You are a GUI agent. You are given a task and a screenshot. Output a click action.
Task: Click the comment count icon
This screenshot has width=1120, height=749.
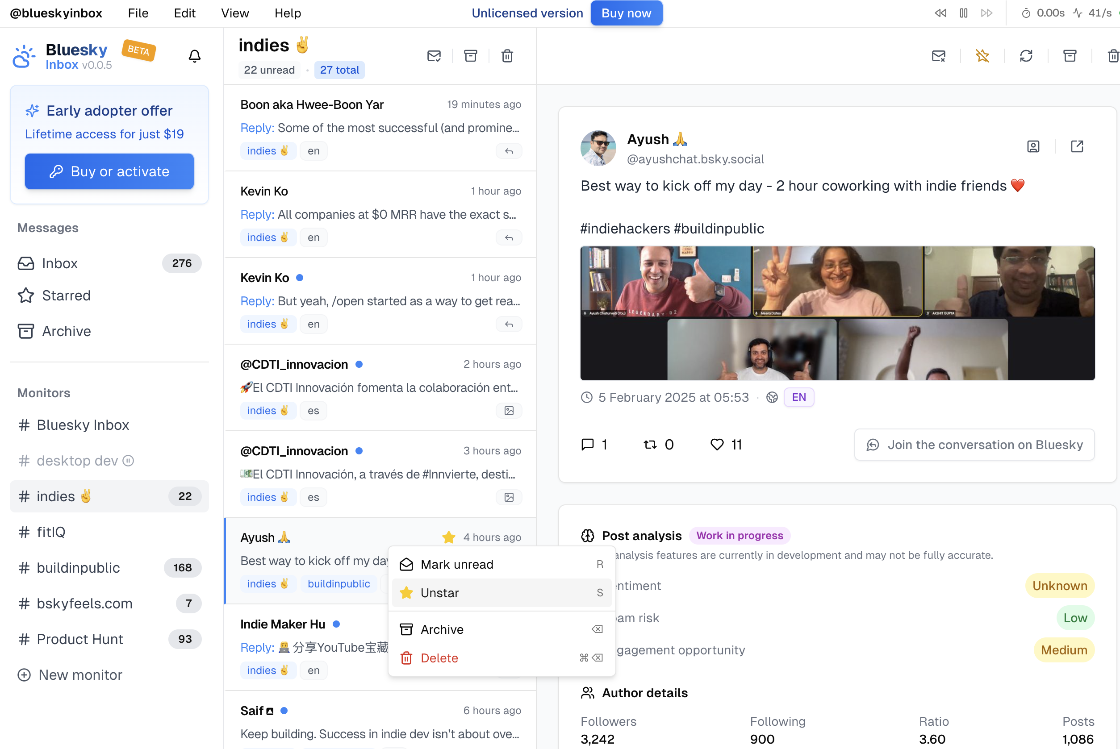(587, 445)
